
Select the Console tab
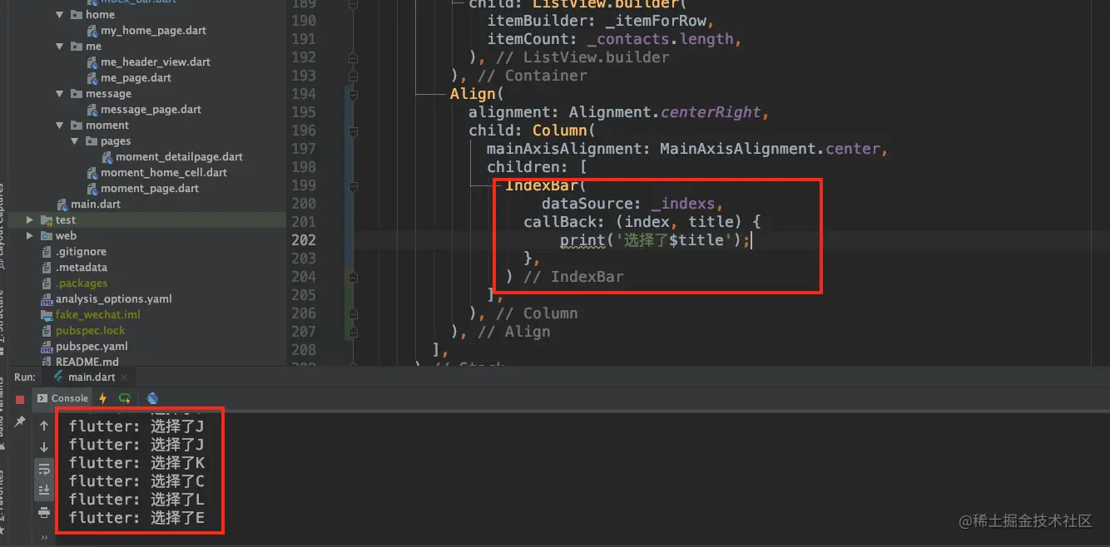click(x=62, y=398)
